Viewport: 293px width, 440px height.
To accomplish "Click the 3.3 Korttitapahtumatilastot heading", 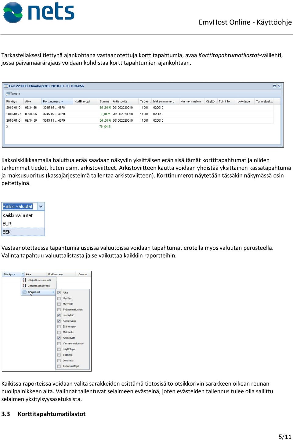I will 43,414.
